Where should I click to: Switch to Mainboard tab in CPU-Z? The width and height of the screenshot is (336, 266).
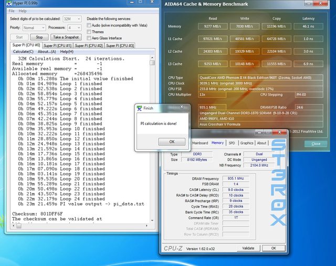(200, 143)
